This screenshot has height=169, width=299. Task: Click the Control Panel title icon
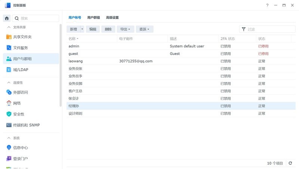point(7,5)
